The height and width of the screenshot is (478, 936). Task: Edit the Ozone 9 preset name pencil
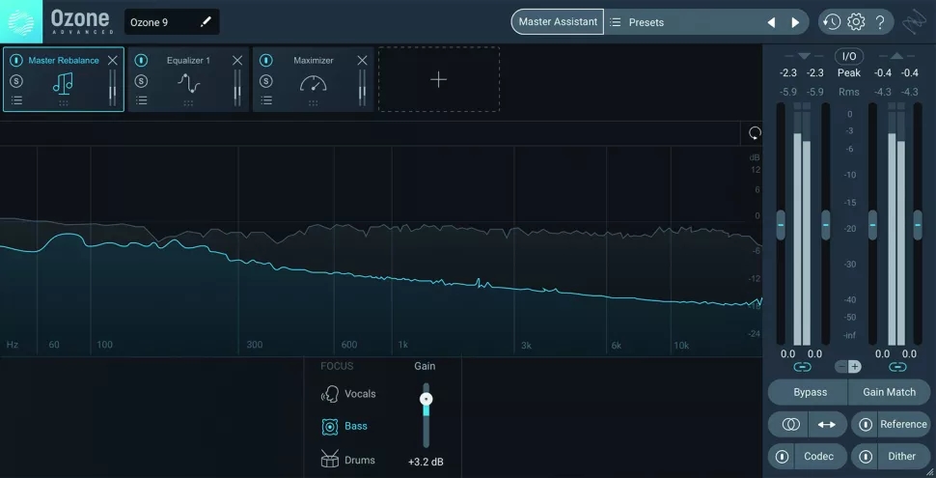pos(206,22)
